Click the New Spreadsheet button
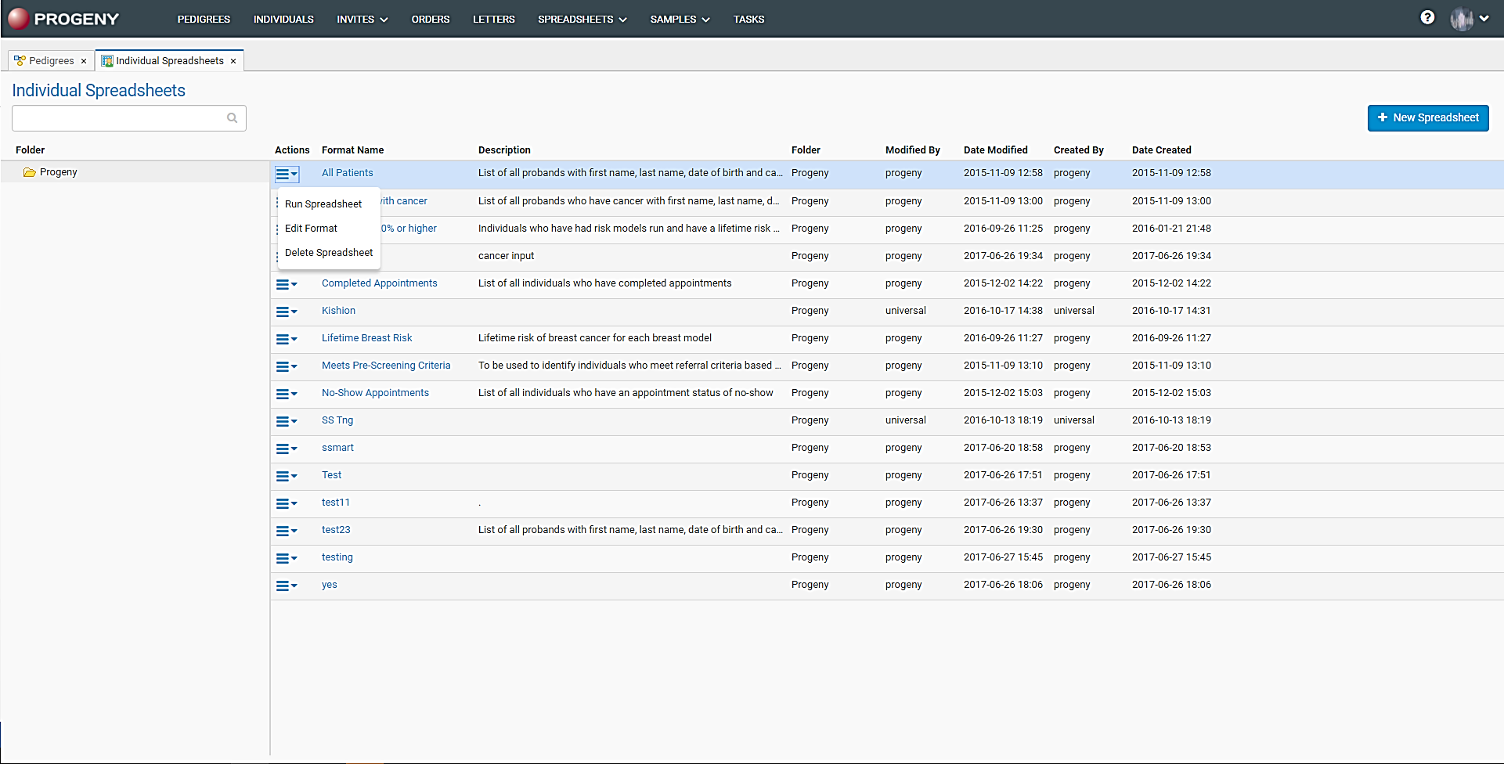1504x764 pixels. [1427, 117]
